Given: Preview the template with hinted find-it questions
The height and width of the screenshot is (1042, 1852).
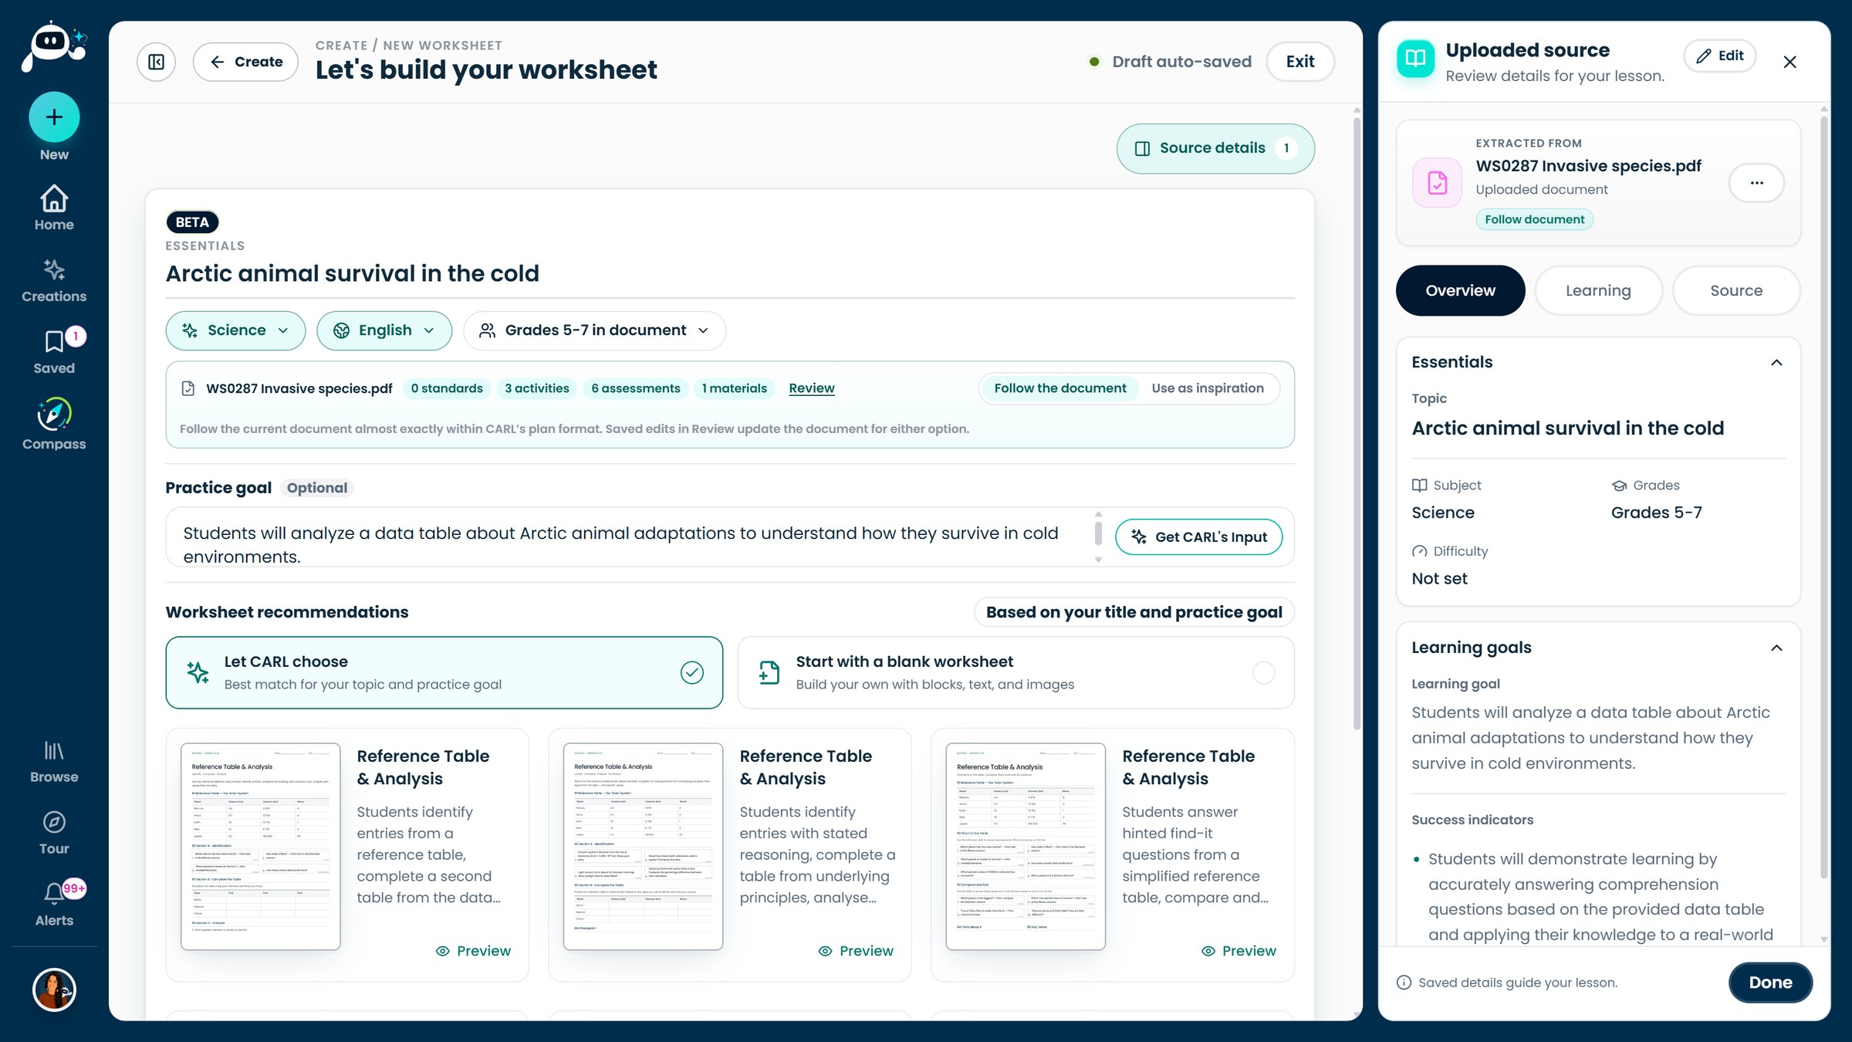Looking at the screenshot, I should click(x=1239, y=951).
